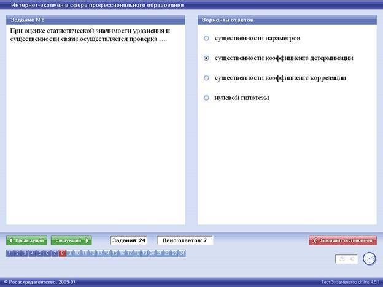Image resolution: width=383 pixels, height=287 pixels.
Task: Select the highlighted question 8 tile
Action: pyautogui.click(x=62, y=253)
